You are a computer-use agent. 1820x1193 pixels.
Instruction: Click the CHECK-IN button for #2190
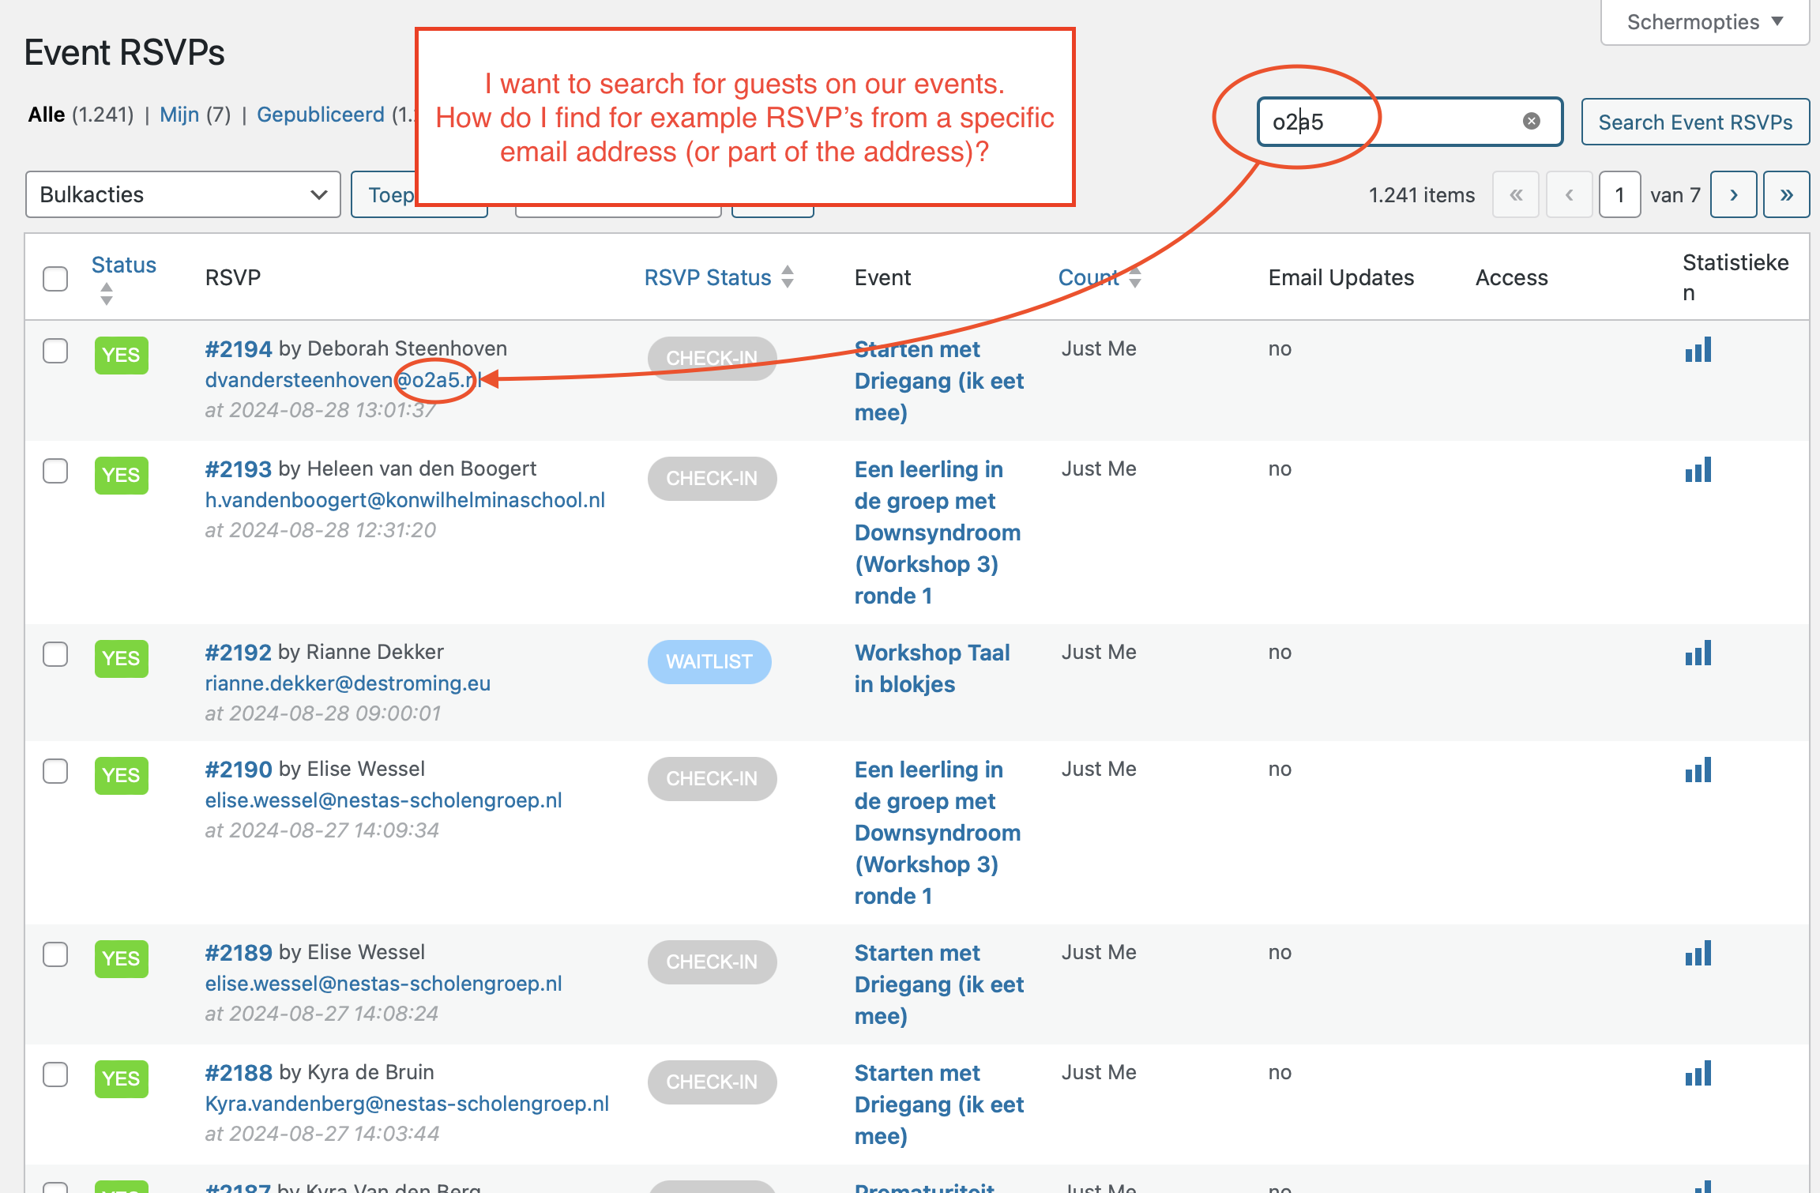[712, 778]
